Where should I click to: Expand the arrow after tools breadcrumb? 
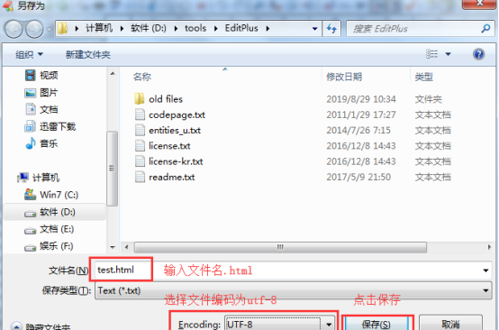click(x=216, y=29)
